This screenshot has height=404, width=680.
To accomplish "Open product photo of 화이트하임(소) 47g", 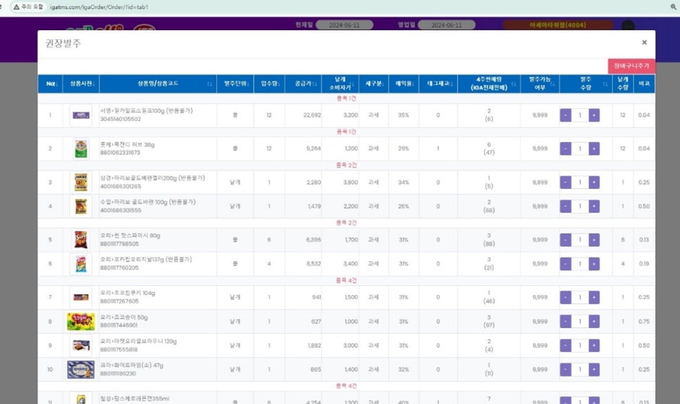I will coord(81,370).
